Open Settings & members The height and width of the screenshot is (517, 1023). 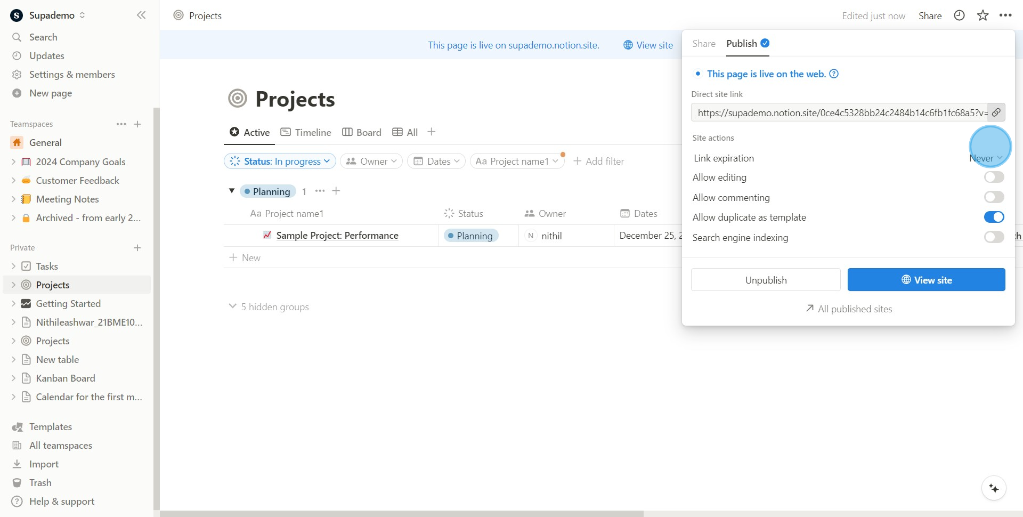click(72, 75)
